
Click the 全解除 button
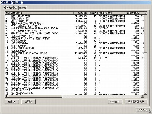coord(28,102)
